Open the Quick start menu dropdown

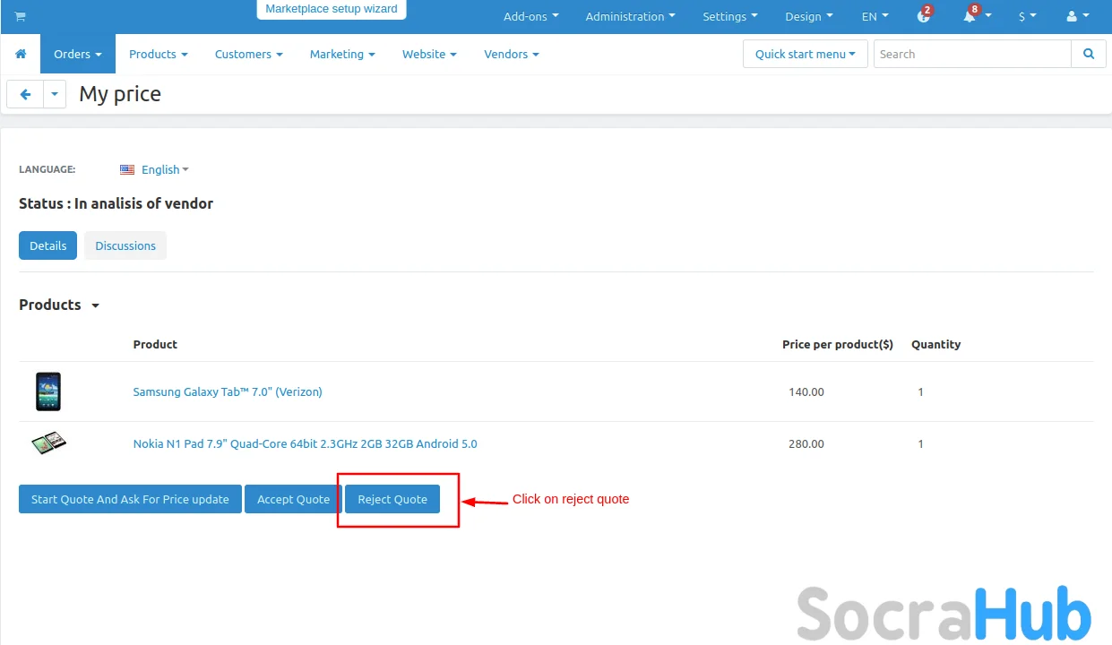pos(805,54)
